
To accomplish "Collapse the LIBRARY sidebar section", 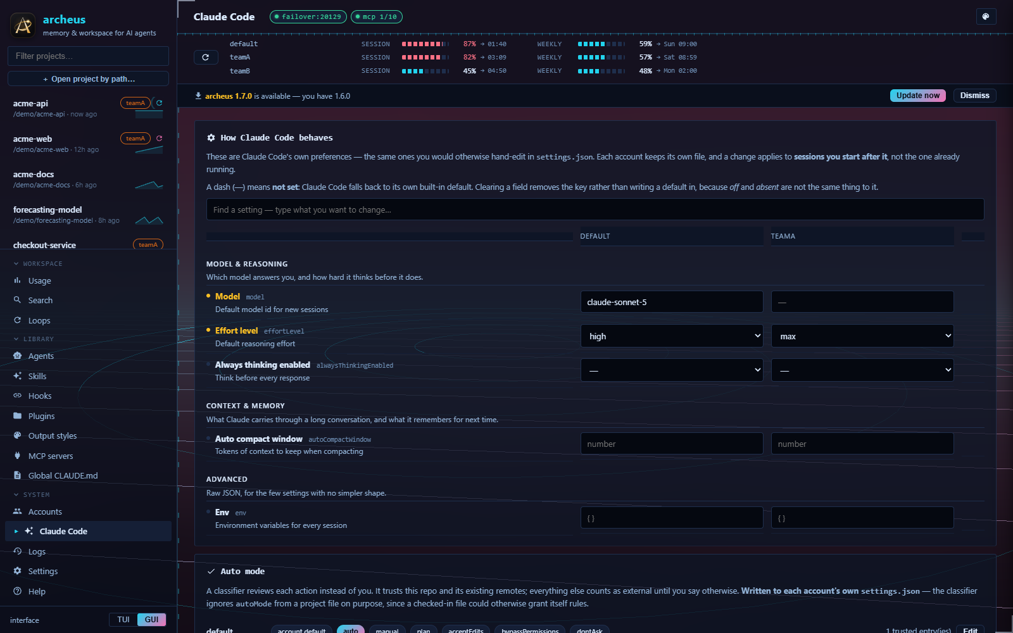I will (34, 339).
